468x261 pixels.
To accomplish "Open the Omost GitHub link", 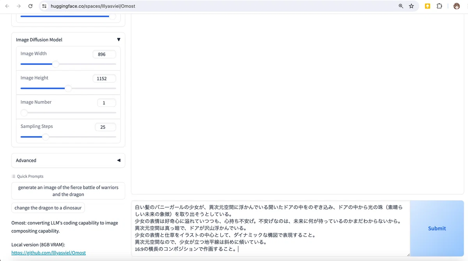I will tap(49, 253).
